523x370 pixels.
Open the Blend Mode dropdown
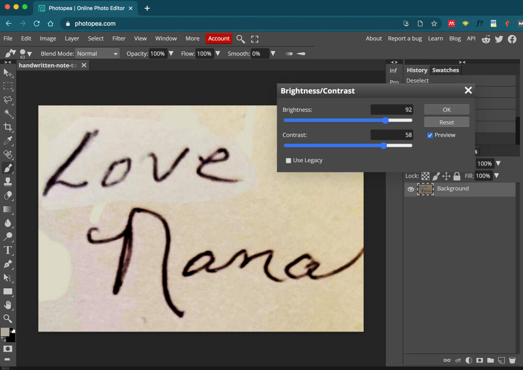[97, 53]
